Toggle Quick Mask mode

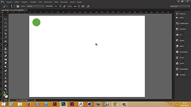pyautogui.click(x=5, y=100)
